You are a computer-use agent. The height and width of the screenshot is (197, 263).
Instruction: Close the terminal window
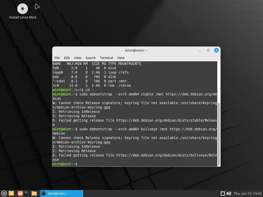pyautogui.click(x=216, y=50)
